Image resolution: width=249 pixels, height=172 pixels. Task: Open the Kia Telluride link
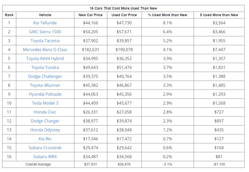click(45, 23)
